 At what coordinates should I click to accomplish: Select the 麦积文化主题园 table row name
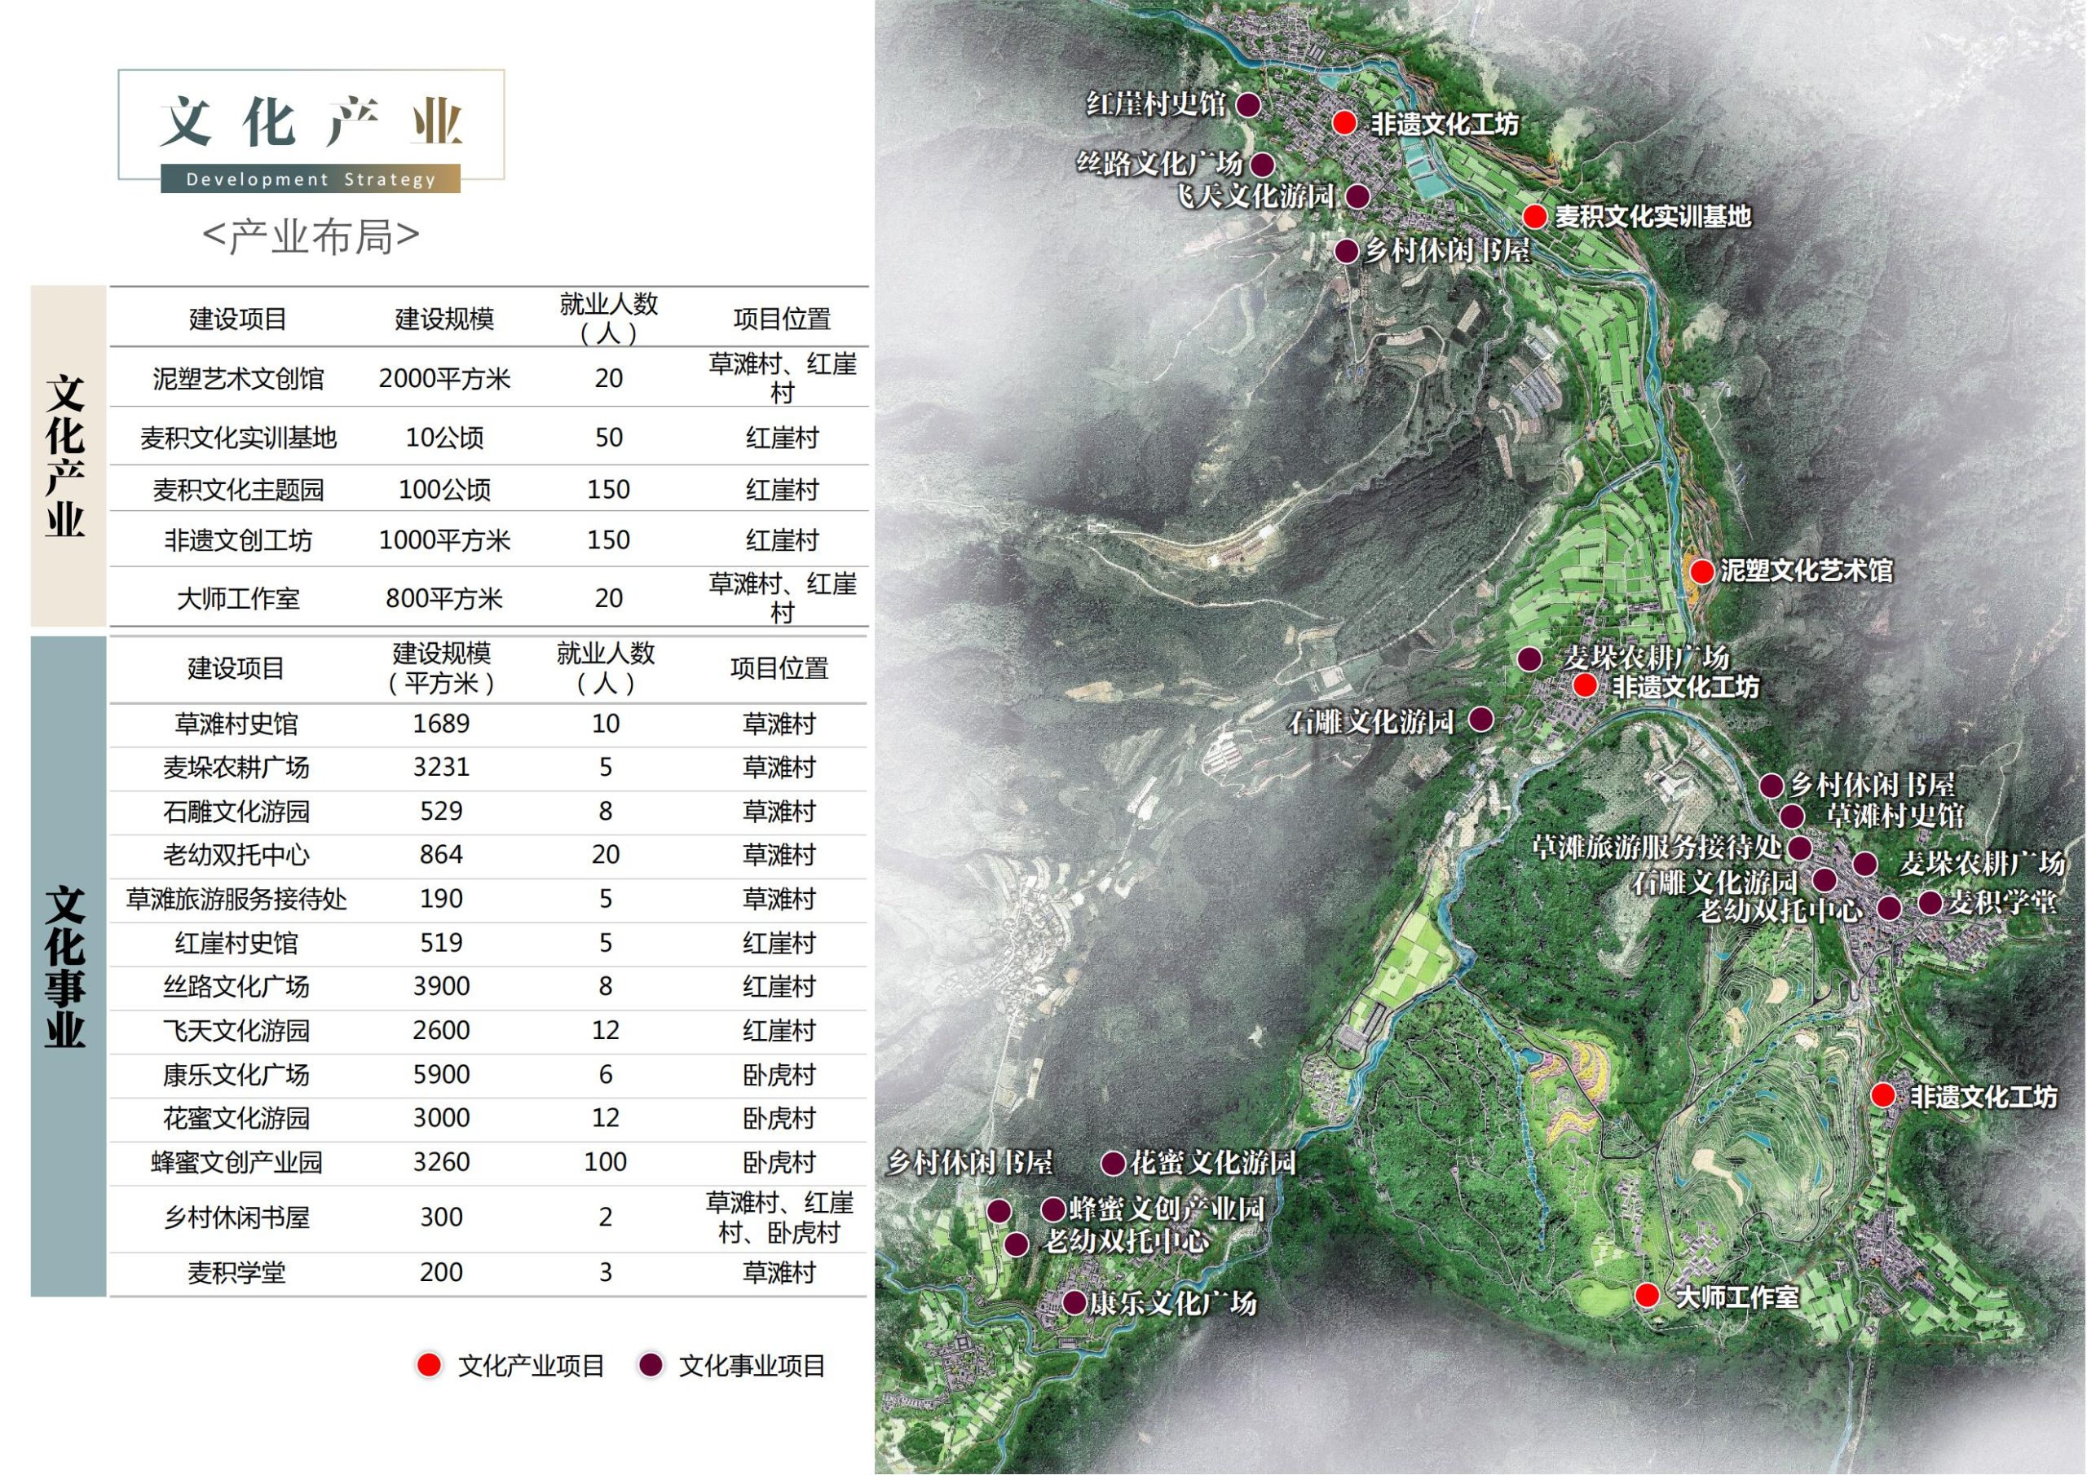pos(238,490)
